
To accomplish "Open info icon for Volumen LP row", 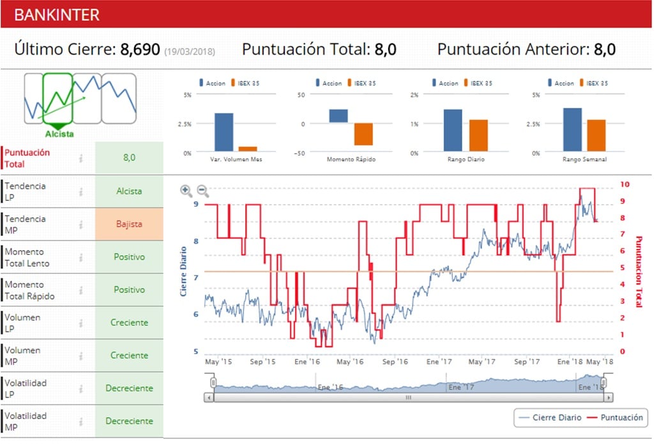I will tap(80, 323).
